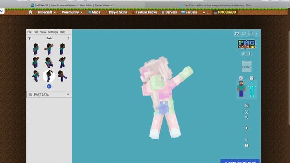Image resolution: width=290 pixels, height=163 pixels.
Task: Open the three-dot options menu next to Dab
Action: tap(68, 38)
